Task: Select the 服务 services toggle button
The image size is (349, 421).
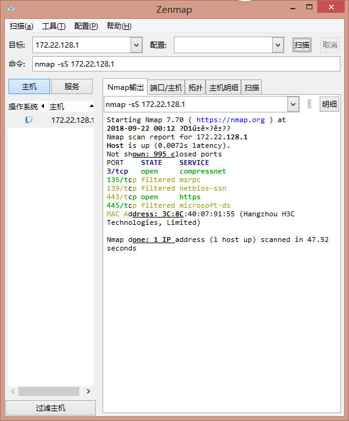Action: click(72, 86)
